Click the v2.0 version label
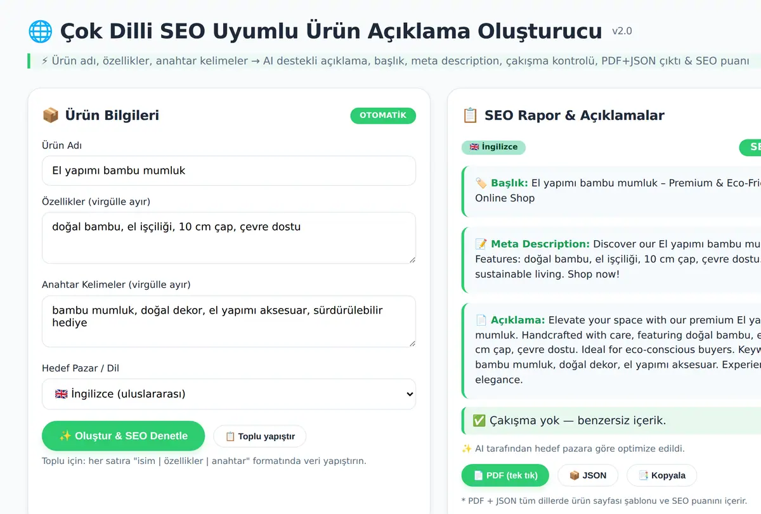The height and width of the screenshot is (514, 761). pos(622,31)
